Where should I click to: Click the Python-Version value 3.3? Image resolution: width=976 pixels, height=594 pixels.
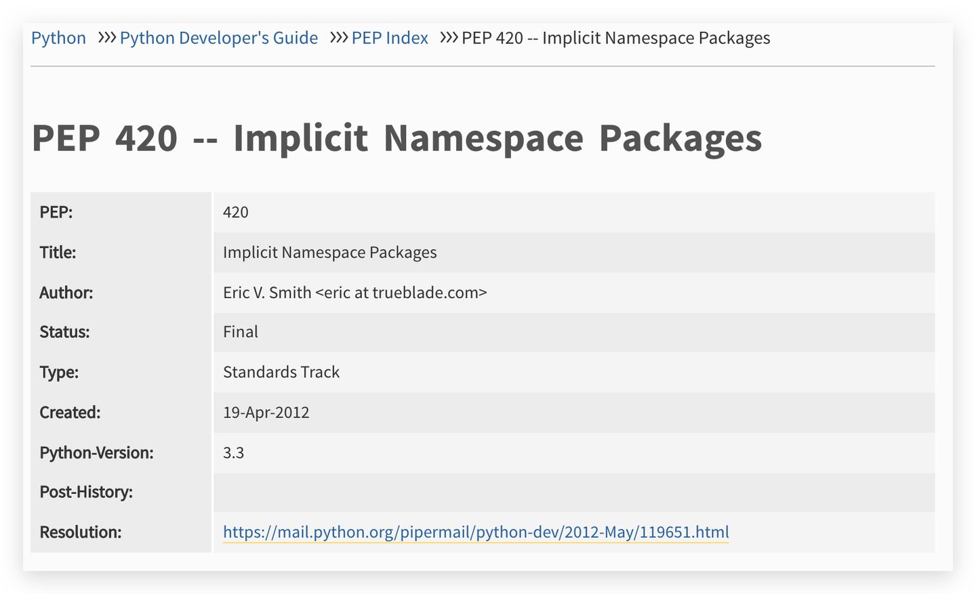pos(233,452)
